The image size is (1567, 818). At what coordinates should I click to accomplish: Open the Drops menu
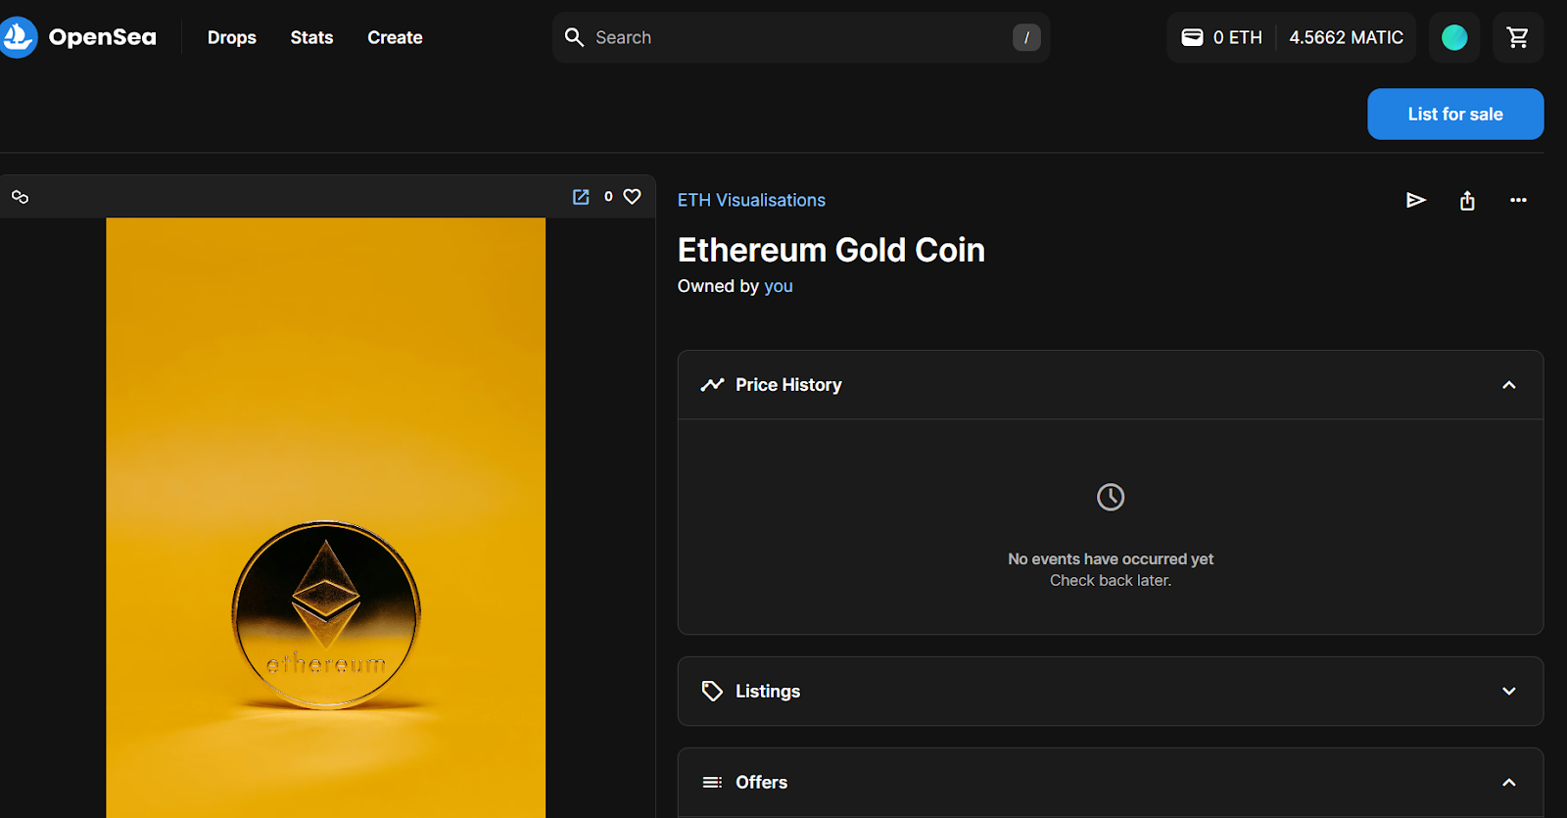(x=231, y=37)
